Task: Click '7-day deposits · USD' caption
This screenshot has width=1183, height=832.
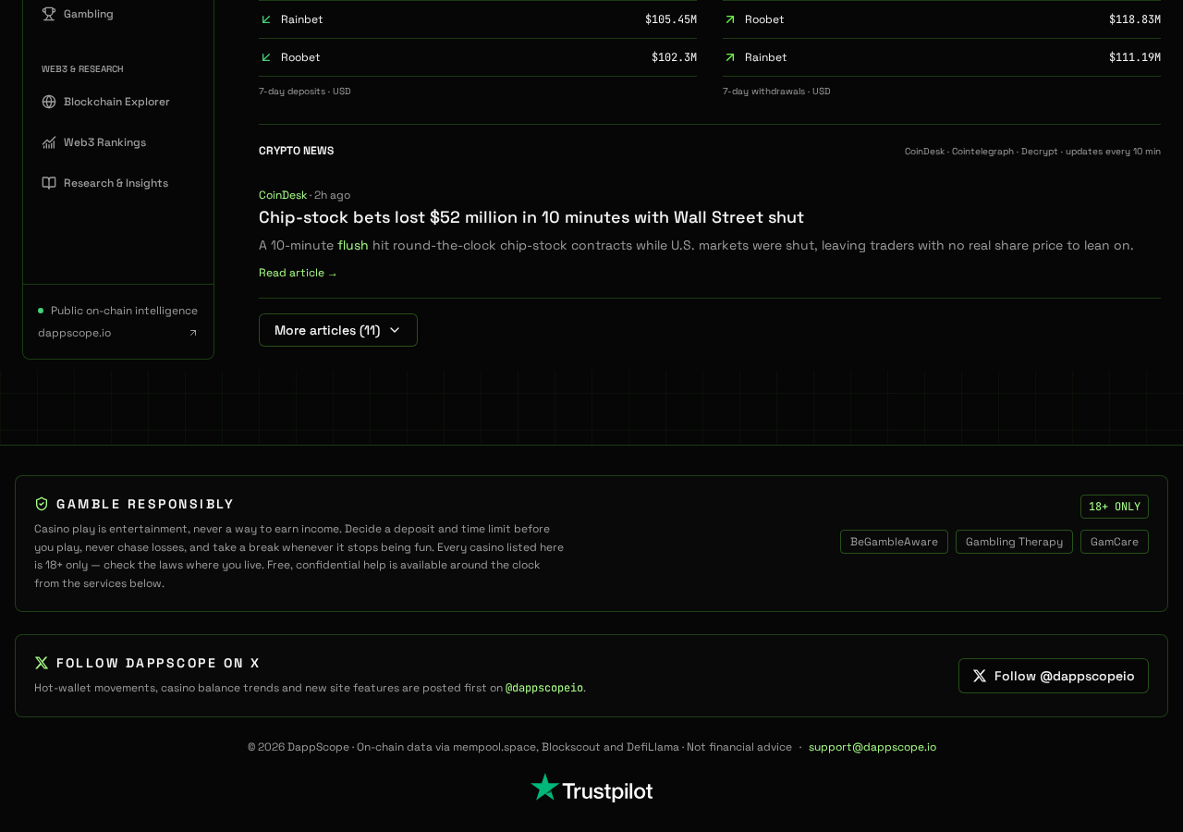Action: [x=305, y=92]
